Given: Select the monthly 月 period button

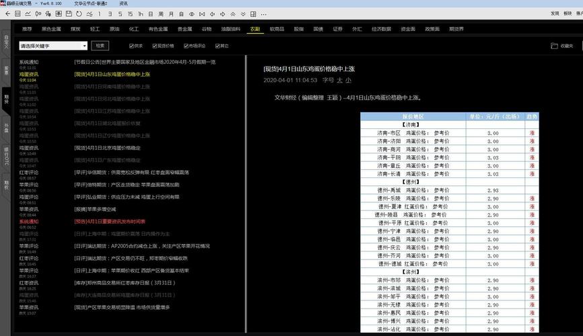Looking at the screenshot, I should tap(171, 13).
